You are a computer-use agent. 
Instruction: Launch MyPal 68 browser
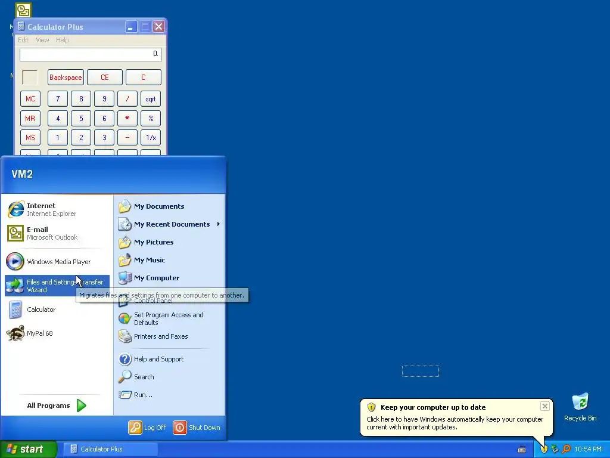coord(57,333)
